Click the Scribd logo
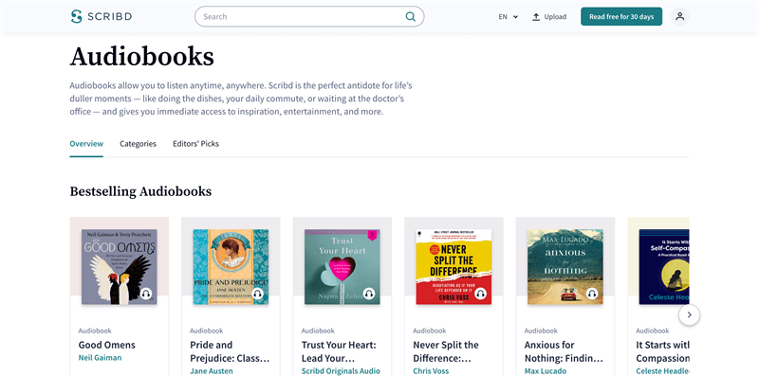 (102, 16)
